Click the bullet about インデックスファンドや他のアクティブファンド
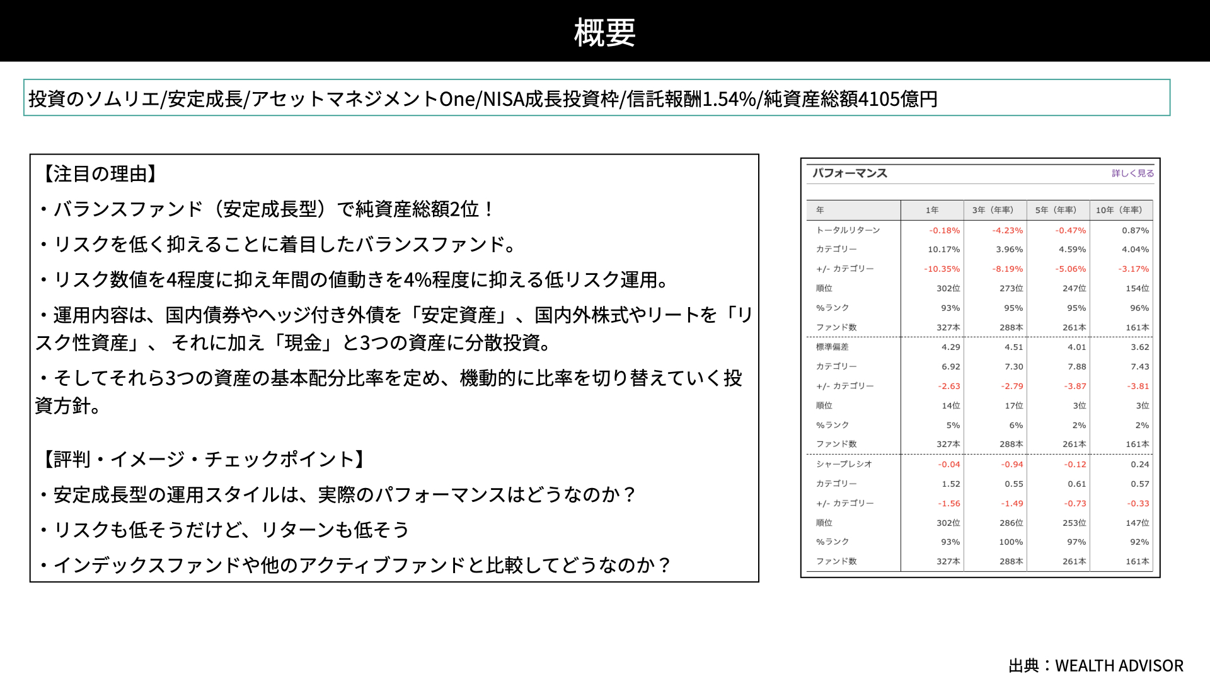 click(355, 565)
